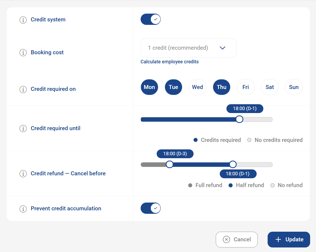316x252 pixels.
Task: Click the Credit required until slider handle
Action: 239,119
